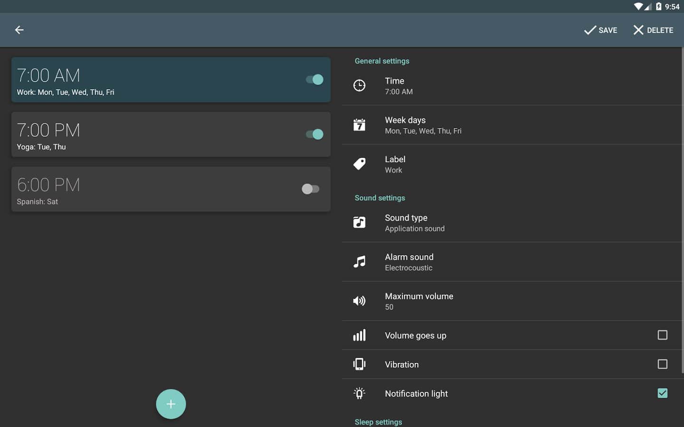
Task: Enable the Vibration checkbox
Action: 662,364
